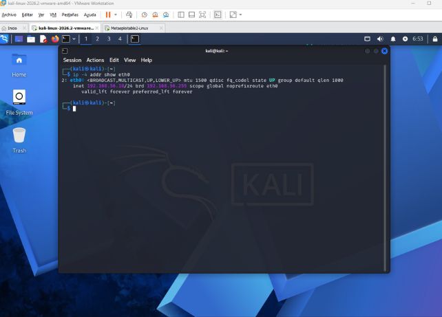
Task: Open the VMware Pestañas menu
Action: point(70,14)
